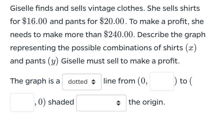Click the ") to (" text
209x123 pixels.
(183, 81)
